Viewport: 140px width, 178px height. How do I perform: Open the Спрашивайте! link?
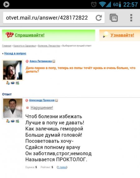(x=30, y=35)
